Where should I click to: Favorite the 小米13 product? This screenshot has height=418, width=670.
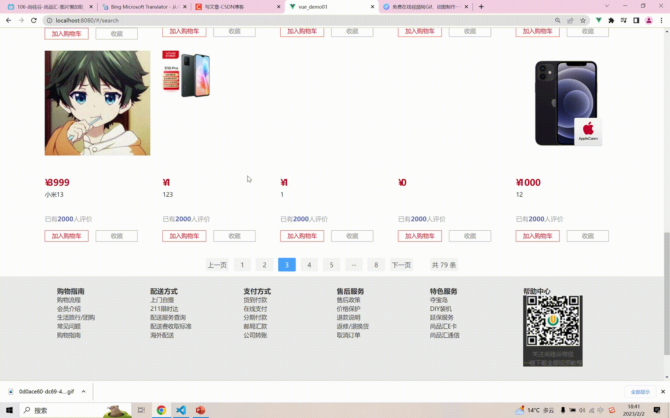point(117,236)
